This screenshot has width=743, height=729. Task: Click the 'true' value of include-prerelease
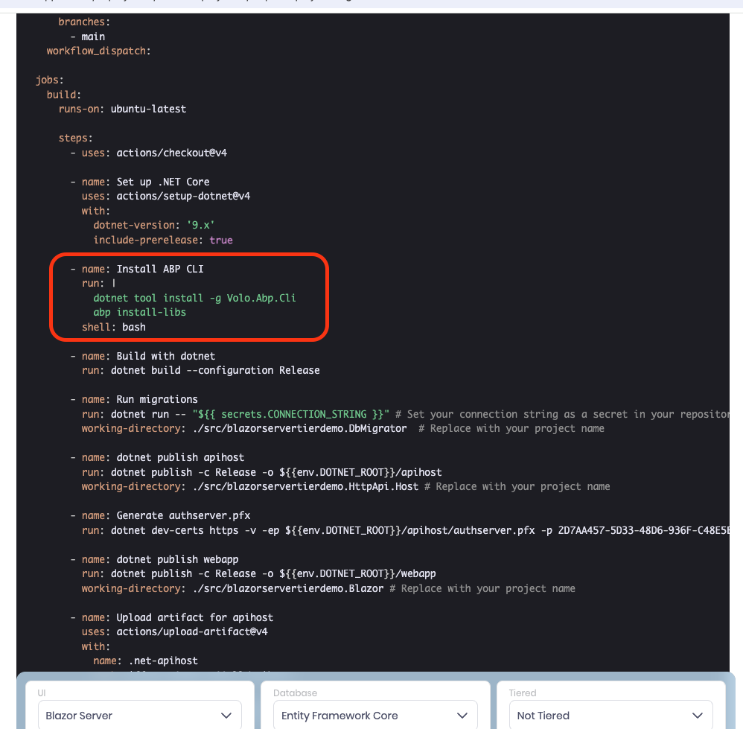[x=221, y=240]
